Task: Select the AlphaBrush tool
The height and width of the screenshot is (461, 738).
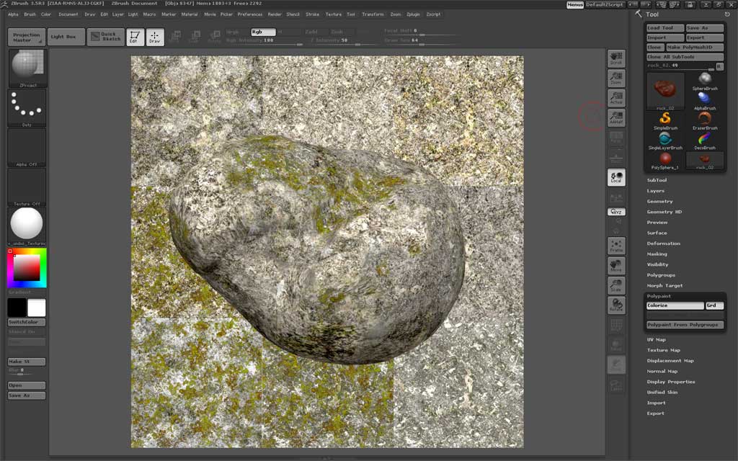Action: click(x=705, y=101)
